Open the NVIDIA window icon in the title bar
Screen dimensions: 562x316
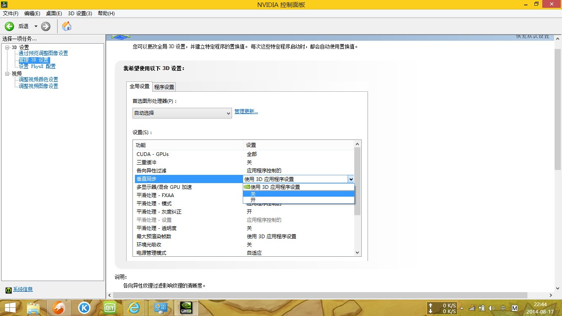point(4,4)
